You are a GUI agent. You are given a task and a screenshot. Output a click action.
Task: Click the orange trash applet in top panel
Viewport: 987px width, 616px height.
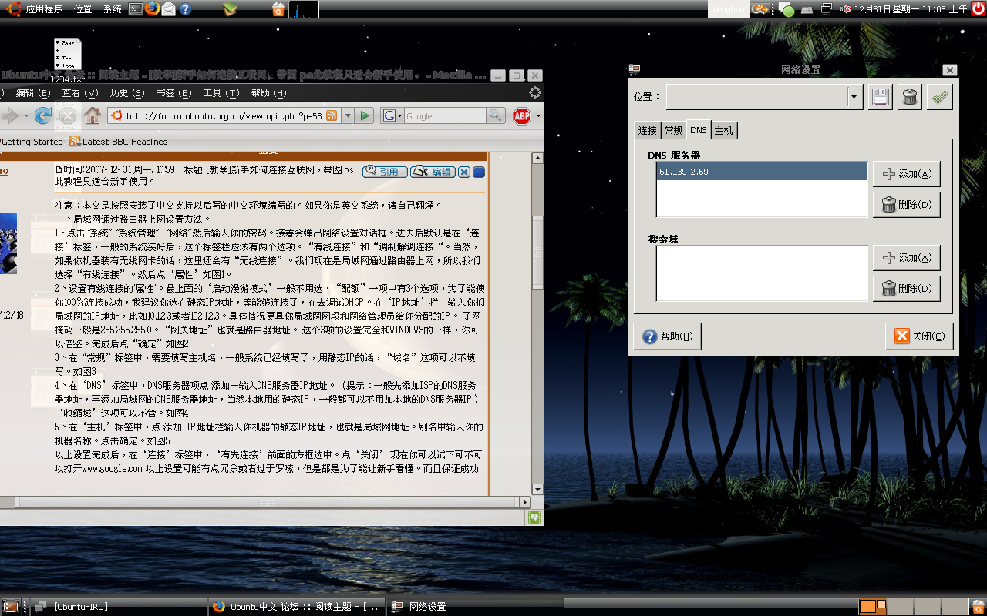pos(278,9)
